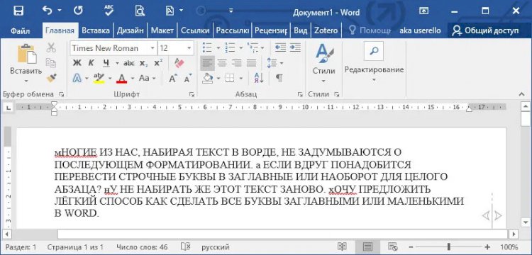Click the Вставить paste button
The width and height of the screenshot is (532, 255).
pos(26,63)
